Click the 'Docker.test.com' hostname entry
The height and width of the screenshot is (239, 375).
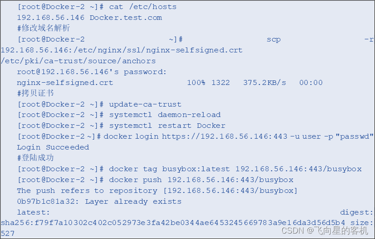pos(126,18)
